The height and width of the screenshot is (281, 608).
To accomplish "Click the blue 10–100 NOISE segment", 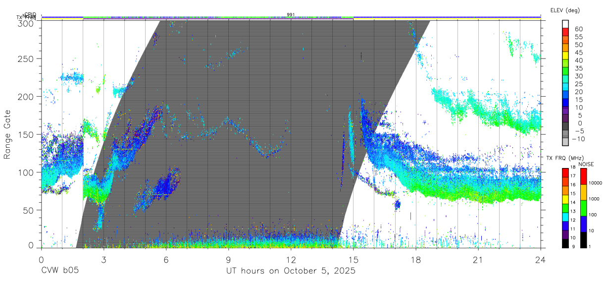I will click(584, 224).
